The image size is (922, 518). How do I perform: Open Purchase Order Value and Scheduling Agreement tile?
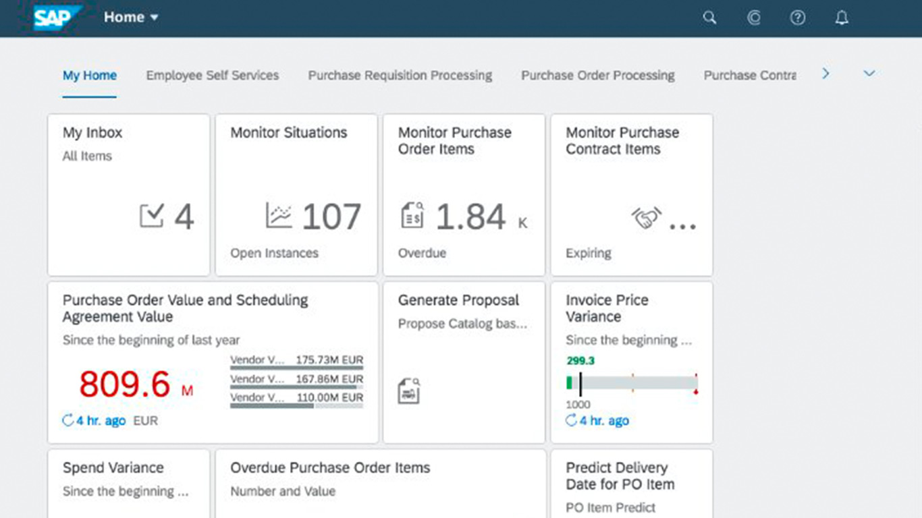(x=213, y=362)
